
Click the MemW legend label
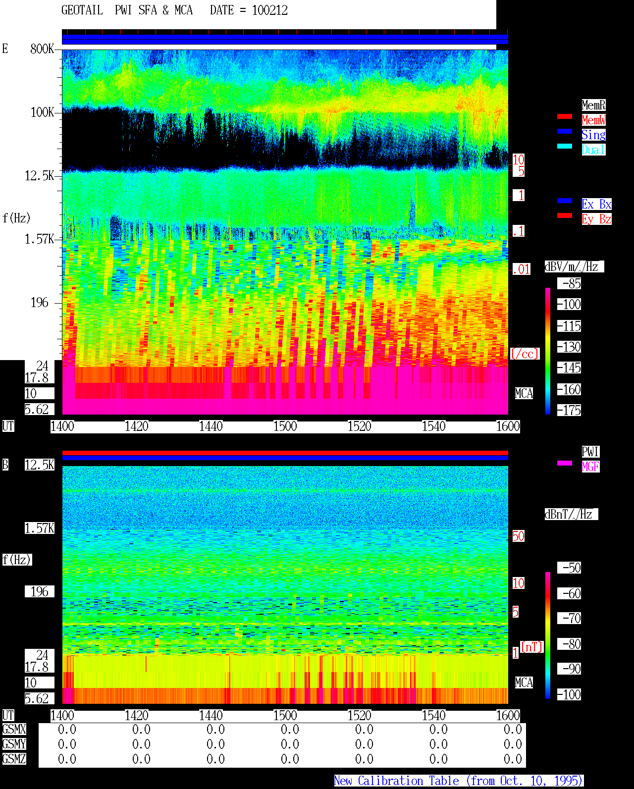593,120
